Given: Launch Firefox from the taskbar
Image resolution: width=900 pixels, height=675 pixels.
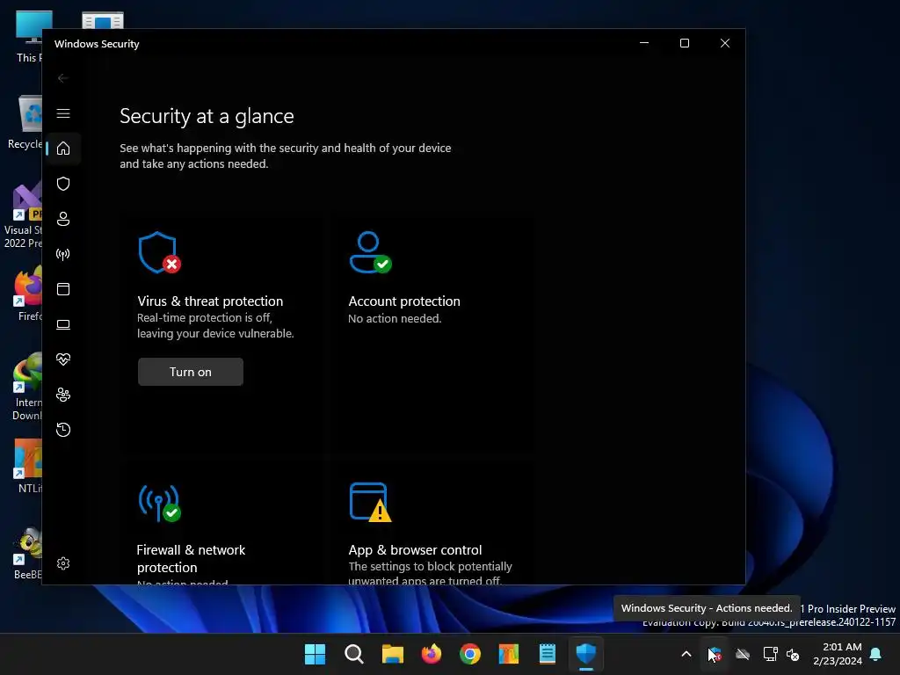Looking at the screenshot, I should click(431, 654).
